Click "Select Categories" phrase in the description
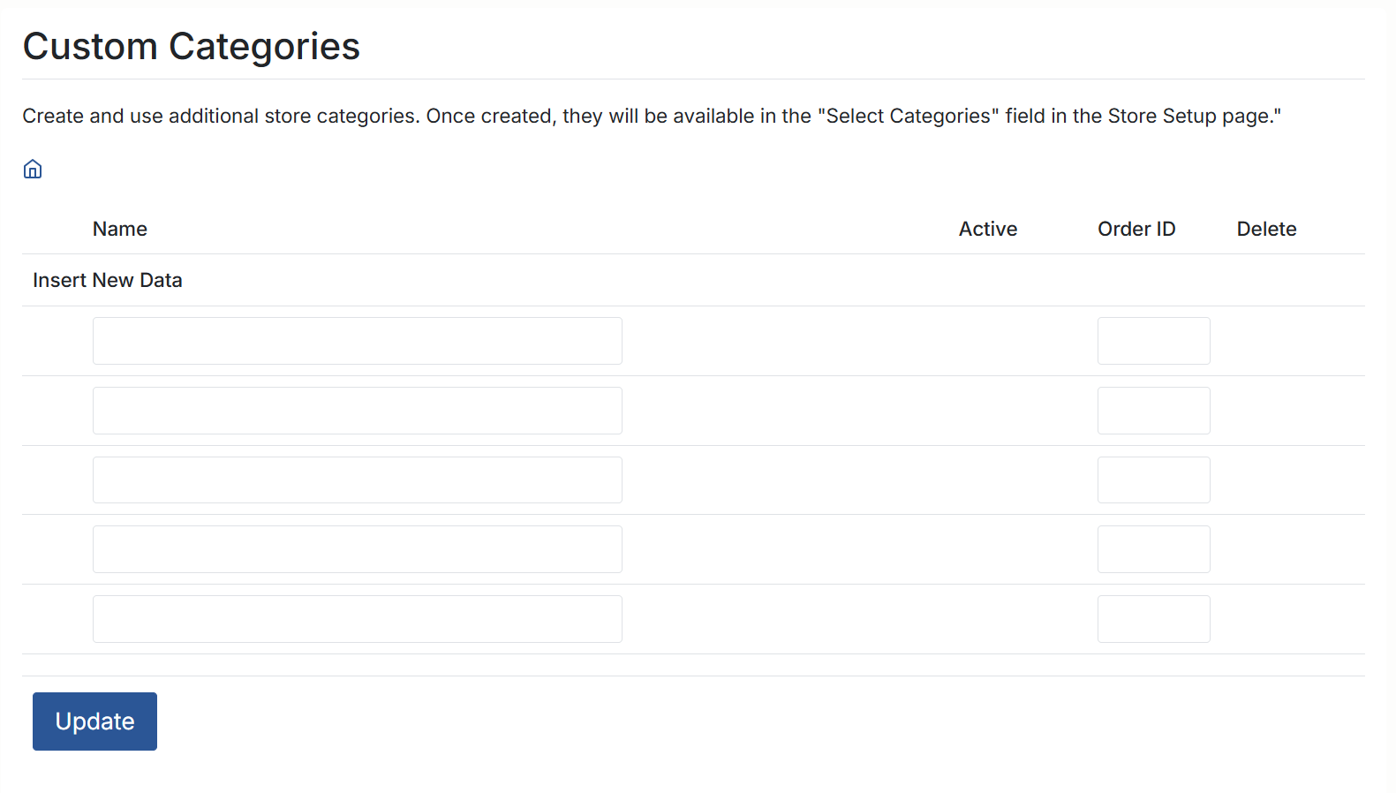 tap(909, 117)
